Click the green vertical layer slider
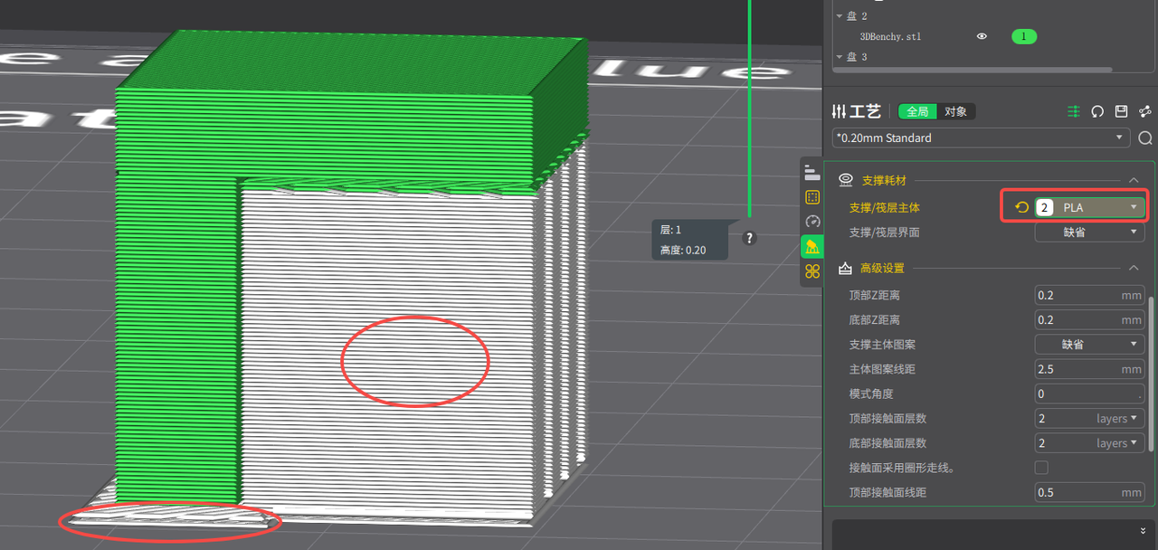Image resolution: width=1158 pixels, height=550 pixels. pos(749,109)
